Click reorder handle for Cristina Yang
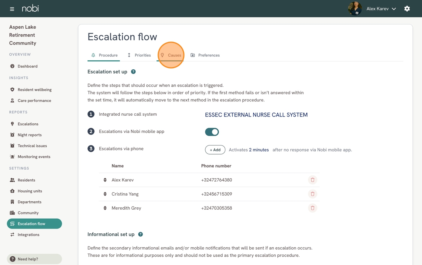The image size is (422, 265). [x=105, y=194]
